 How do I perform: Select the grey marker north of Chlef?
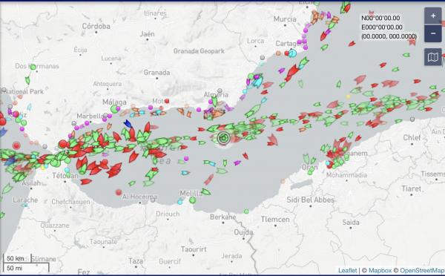pos(412,119)
